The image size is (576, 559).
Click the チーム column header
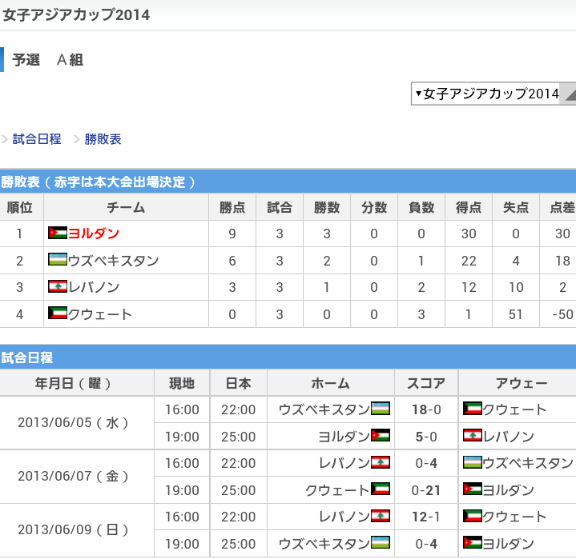(x=126, y=207)
